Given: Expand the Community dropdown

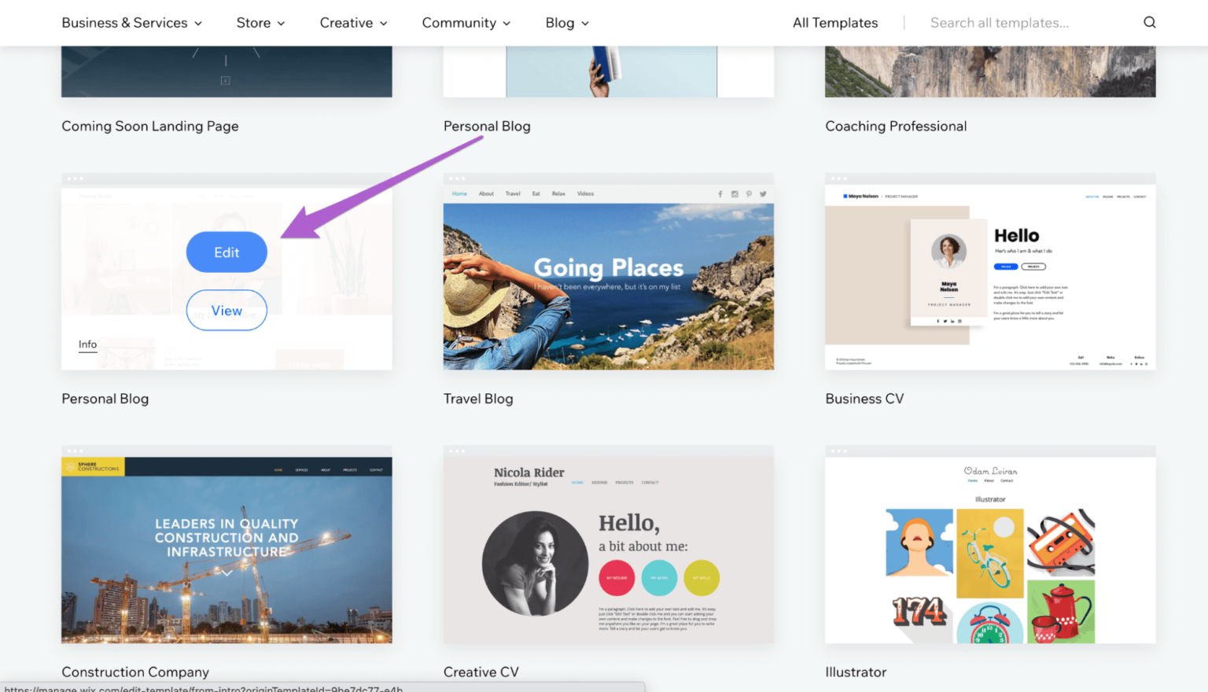Looking at the screenshot, I should tap(466, 23).
